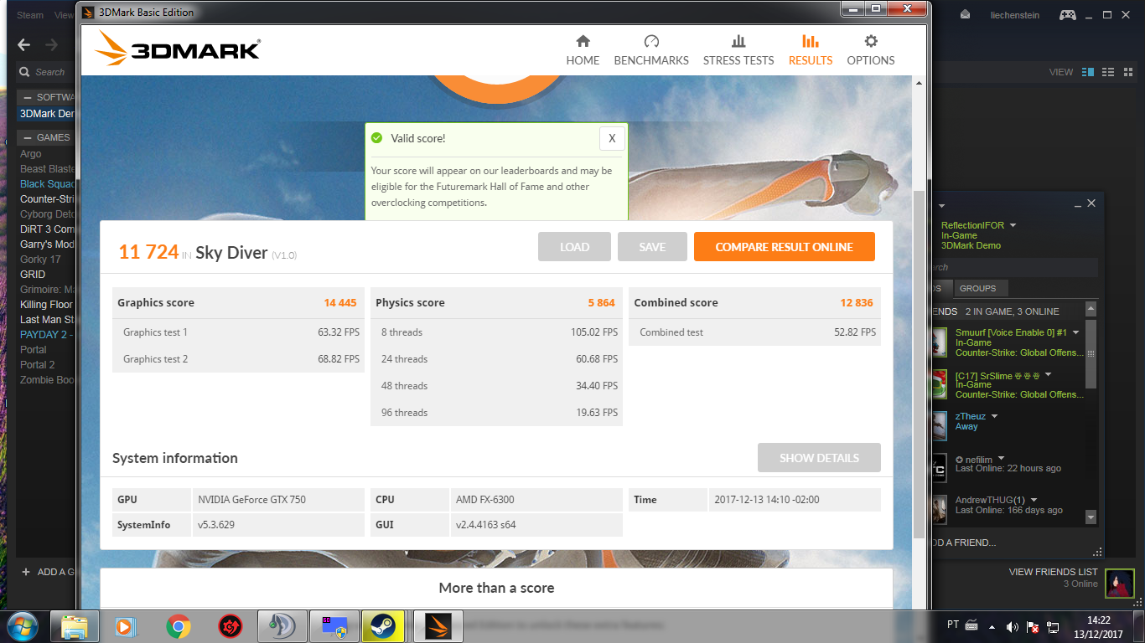The image size is (1145, 643).
Task: Dismiss the Valid score notification with X
Action: (x=612, y=139)
